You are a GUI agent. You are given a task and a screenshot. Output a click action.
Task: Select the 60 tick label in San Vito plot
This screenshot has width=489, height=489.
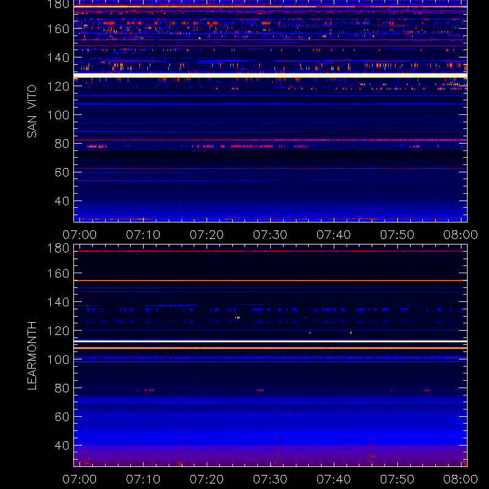coord(62,172)
